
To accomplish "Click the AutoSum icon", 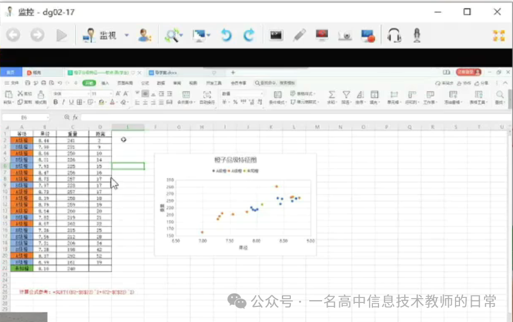I will tap(331, 95).
